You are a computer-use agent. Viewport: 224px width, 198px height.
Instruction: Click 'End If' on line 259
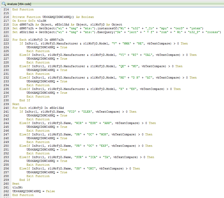[25, 180]
